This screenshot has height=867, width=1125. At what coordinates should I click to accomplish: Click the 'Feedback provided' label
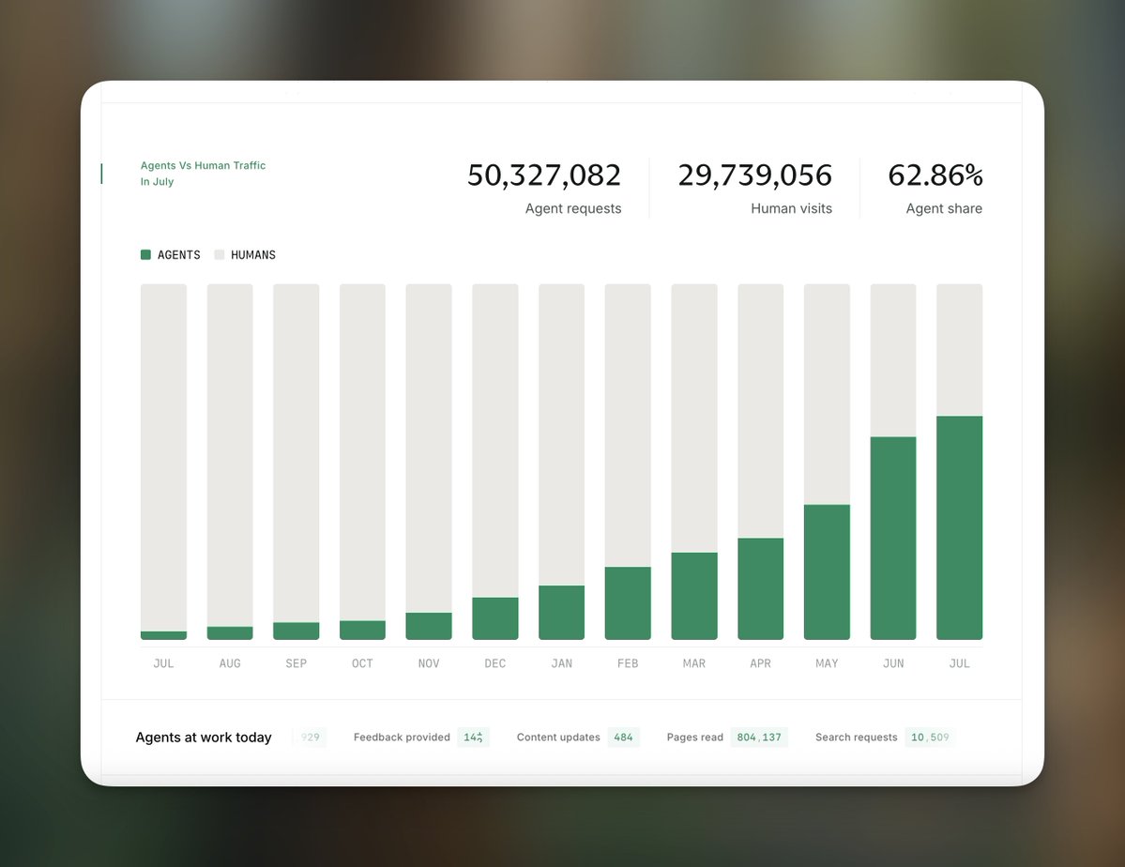[x=402, y=738]
